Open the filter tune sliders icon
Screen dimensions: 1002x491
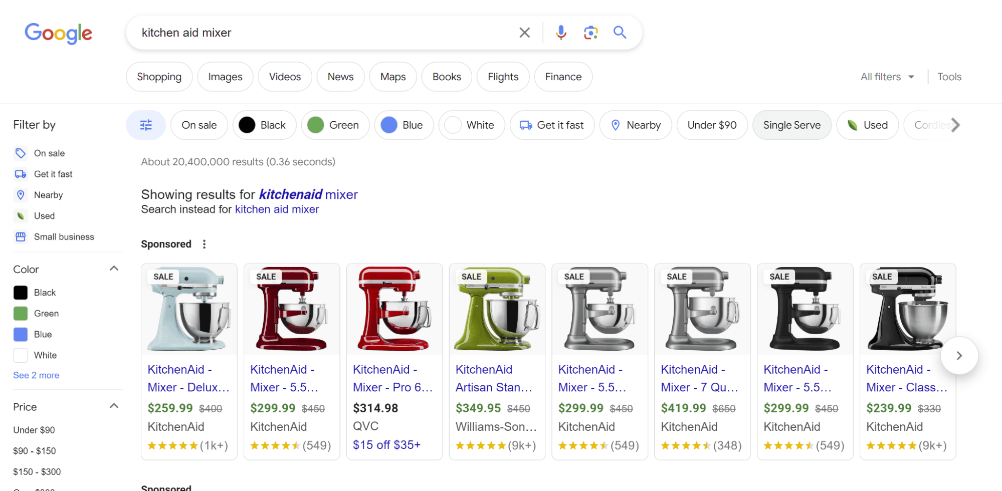(146, 125)
